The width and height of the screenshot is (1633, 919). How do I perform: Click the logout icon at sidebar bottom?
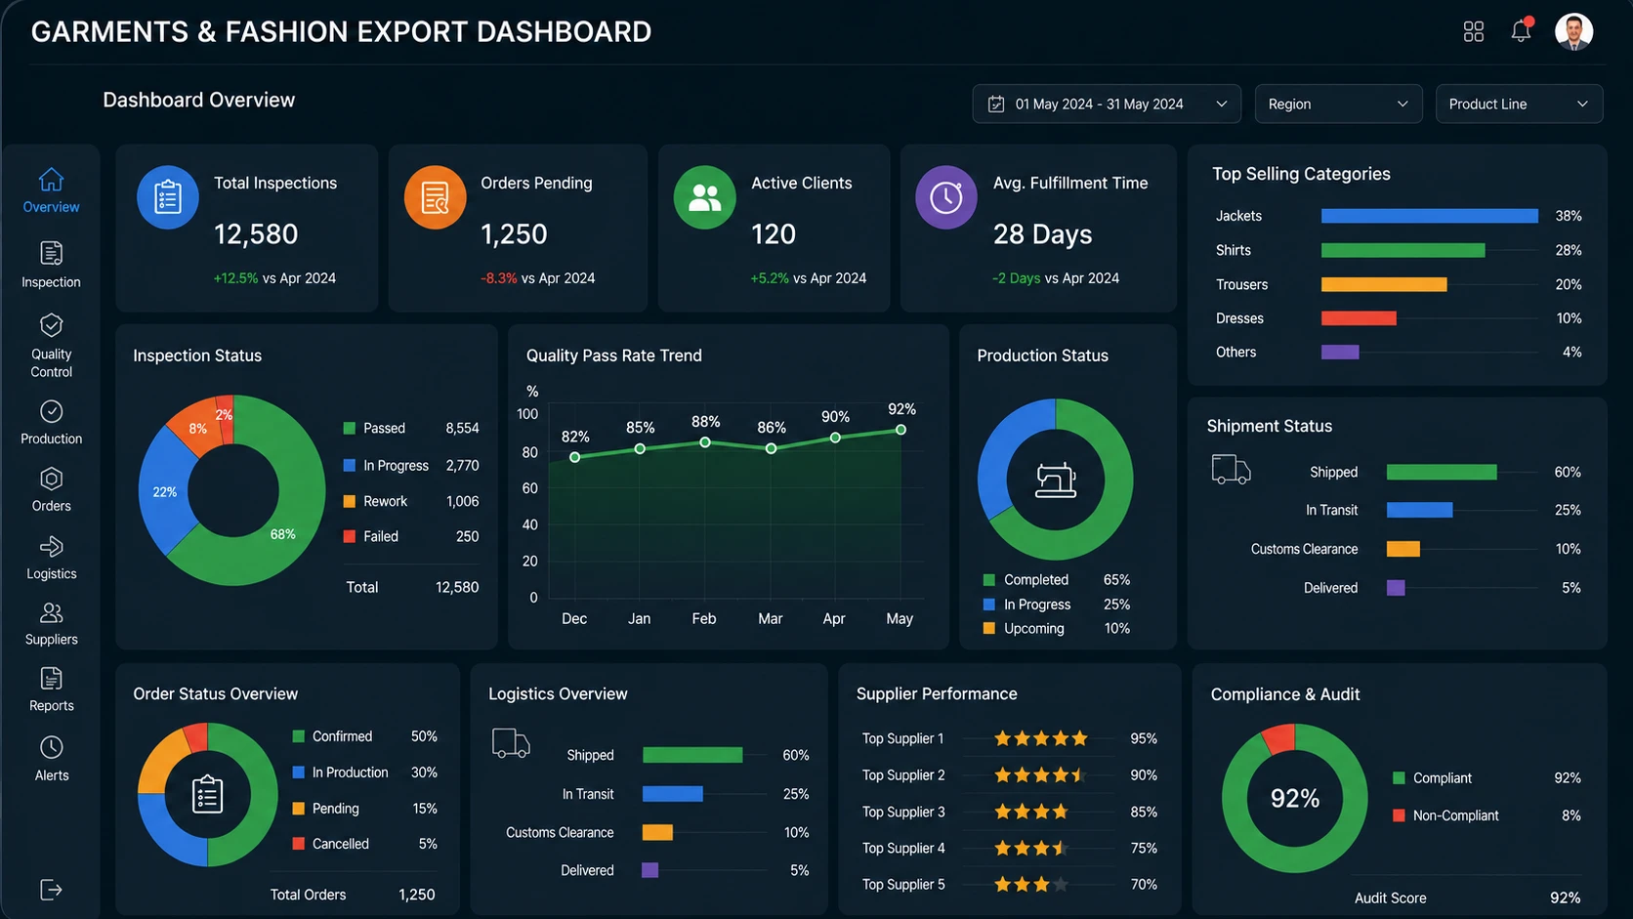(x=51, y=890)
